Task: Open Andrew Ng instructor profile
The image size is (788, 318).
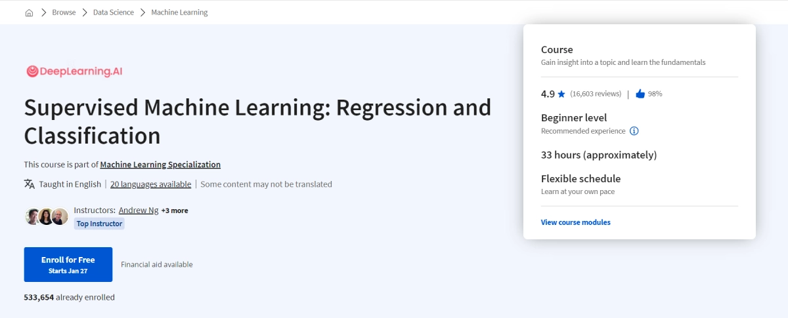Action: coord(139,210)
